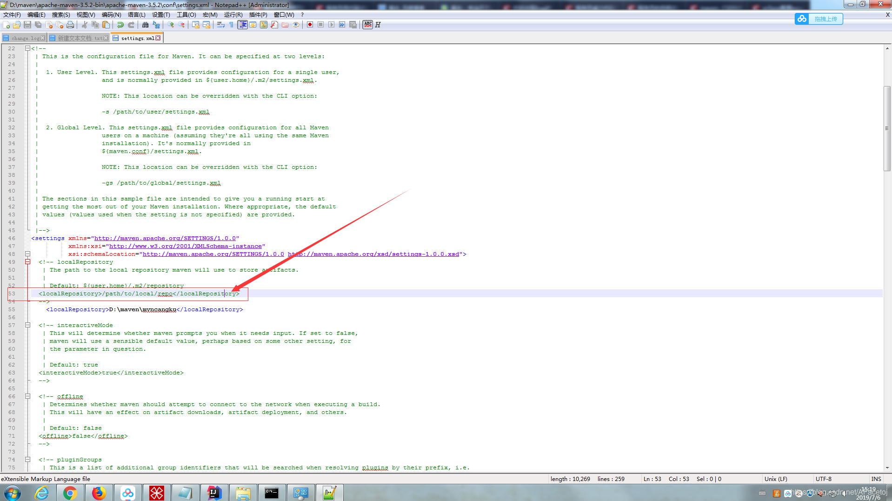892x501 pixels.
Task: Toggle the ABC spell-check icon
Action: click(x=368, y=25)
